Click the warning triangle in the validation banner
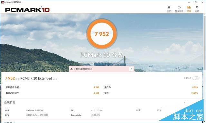The image size is (206, 123). 71,69
